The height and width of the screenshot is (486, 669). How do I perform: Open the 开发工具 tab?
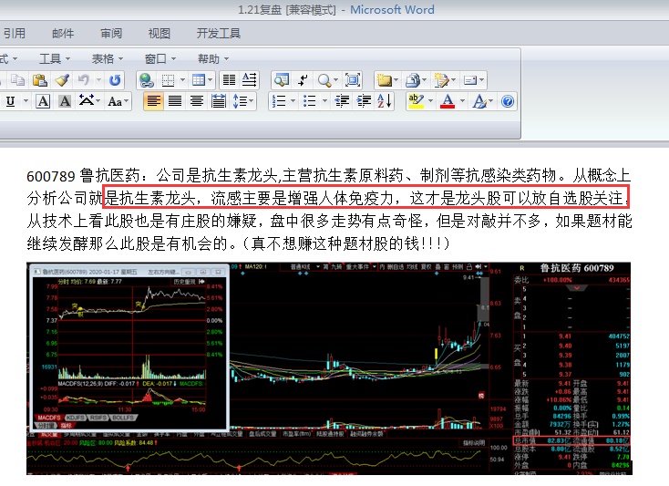(x=219, y=34)
